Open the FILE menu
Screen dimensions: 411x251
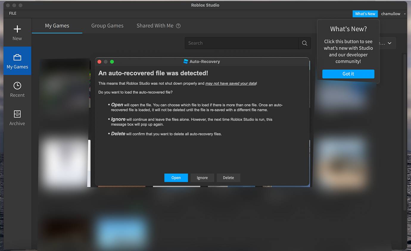13,13
